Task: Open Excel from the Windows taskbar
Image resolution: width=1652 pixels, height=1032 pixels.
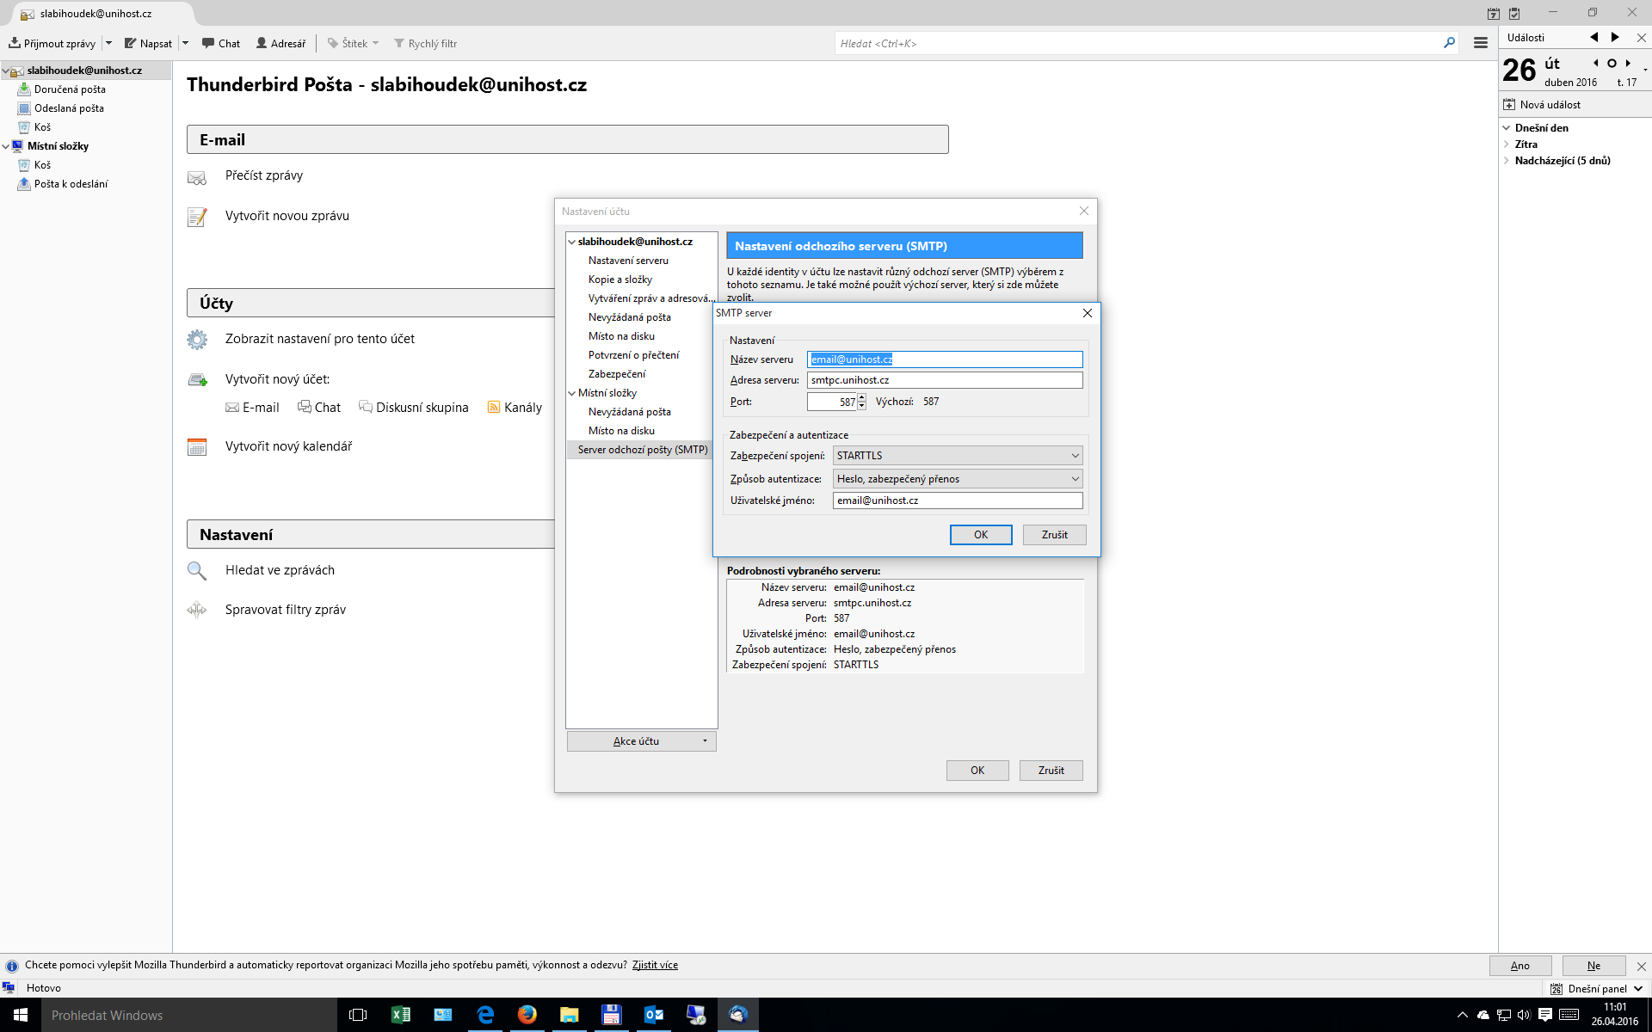Action: tap(401, 1015)
